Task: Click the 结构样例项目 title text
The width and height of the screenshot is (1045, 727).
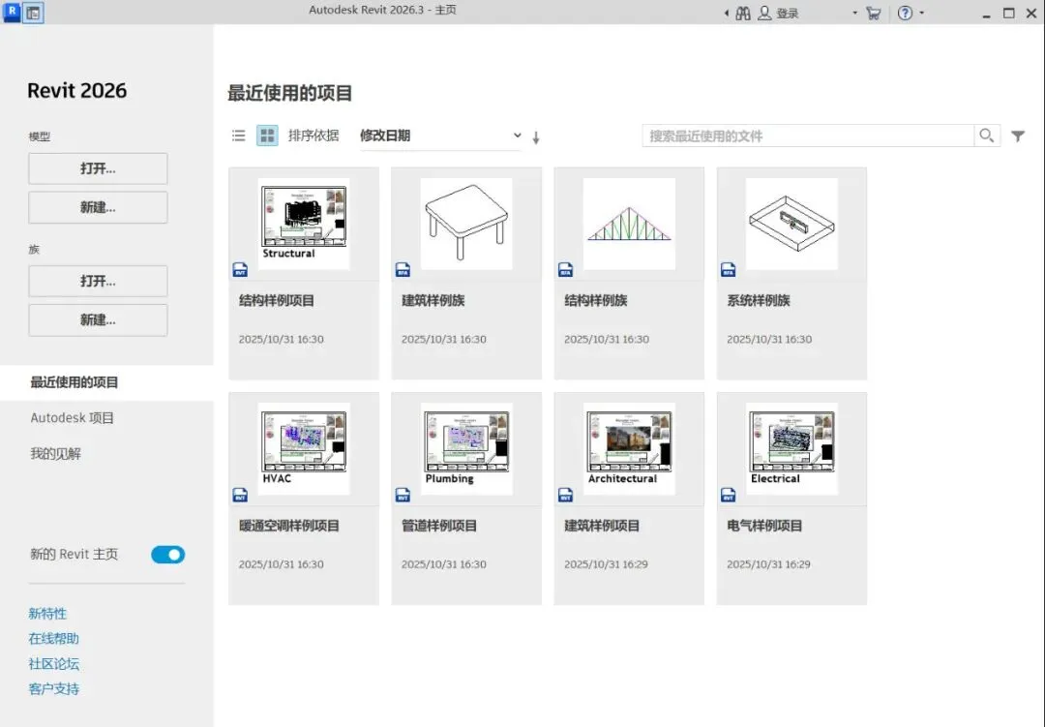Action: tap(277, 301)
